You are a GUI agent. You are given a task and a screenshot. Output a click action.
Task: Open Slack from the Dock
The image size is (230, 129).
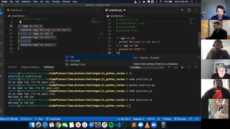tap(105, 125)
